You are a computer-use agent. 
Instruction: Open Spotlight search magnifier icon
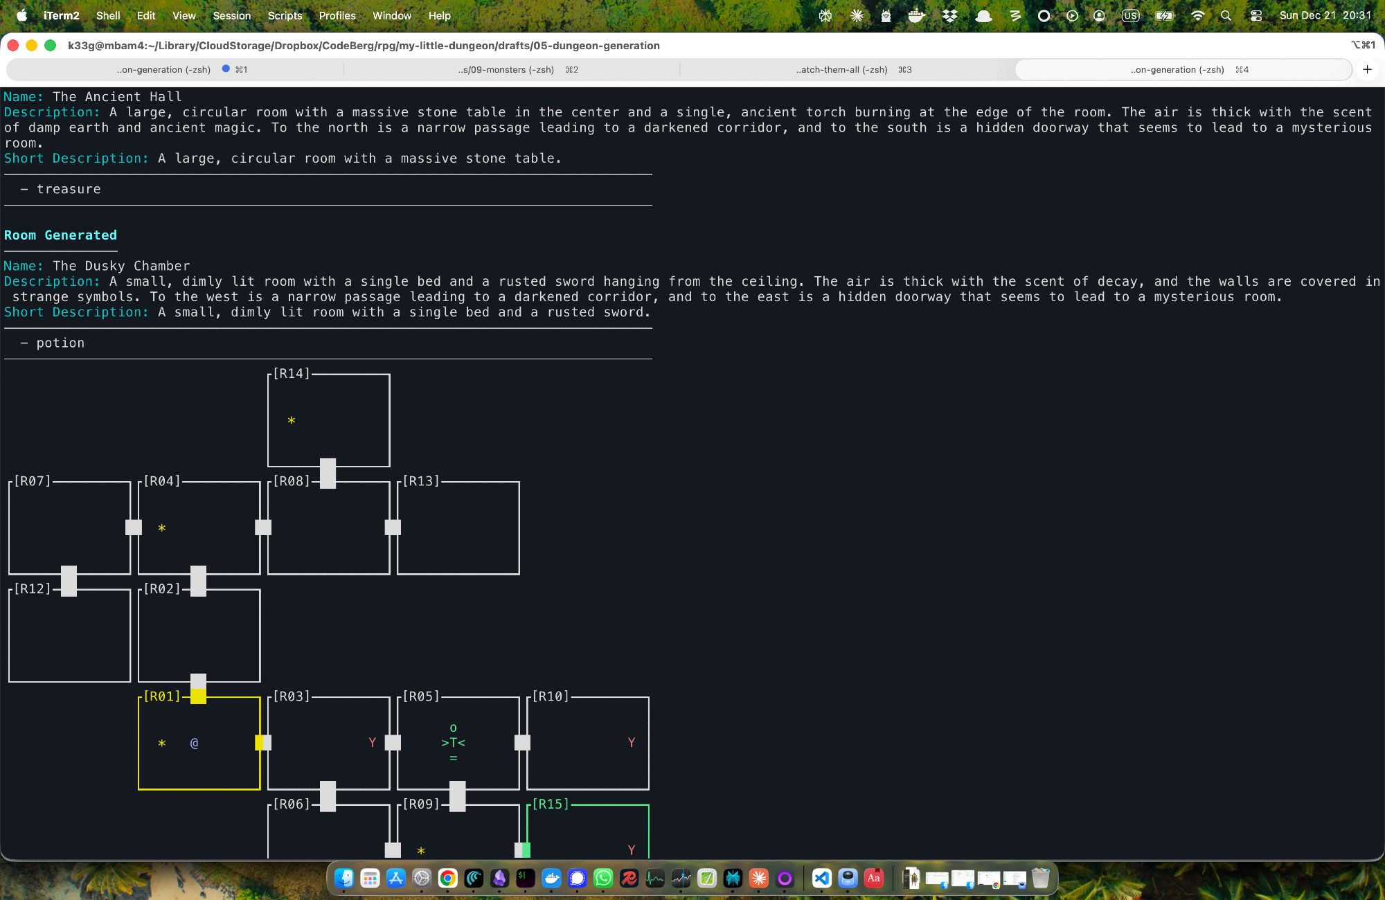pos(1226,15)
